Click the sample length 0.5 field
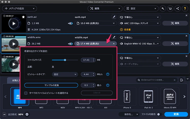The height and width of the screenshot is (119, 190). pos(86,85)
